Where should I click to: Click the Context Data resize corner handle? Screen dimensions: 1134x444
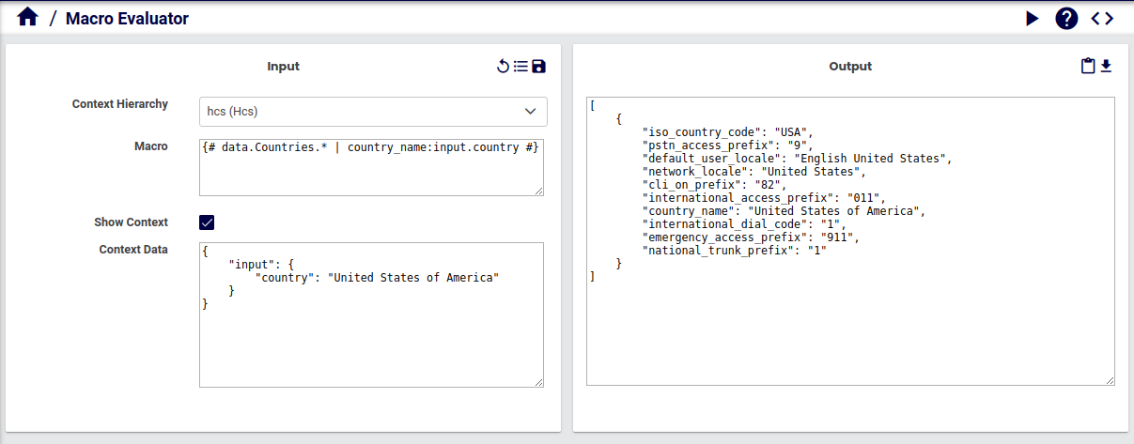539,382
